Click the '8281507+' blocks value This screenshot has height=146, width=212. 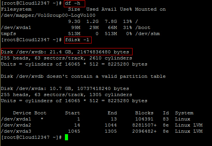tap(144, 125)
